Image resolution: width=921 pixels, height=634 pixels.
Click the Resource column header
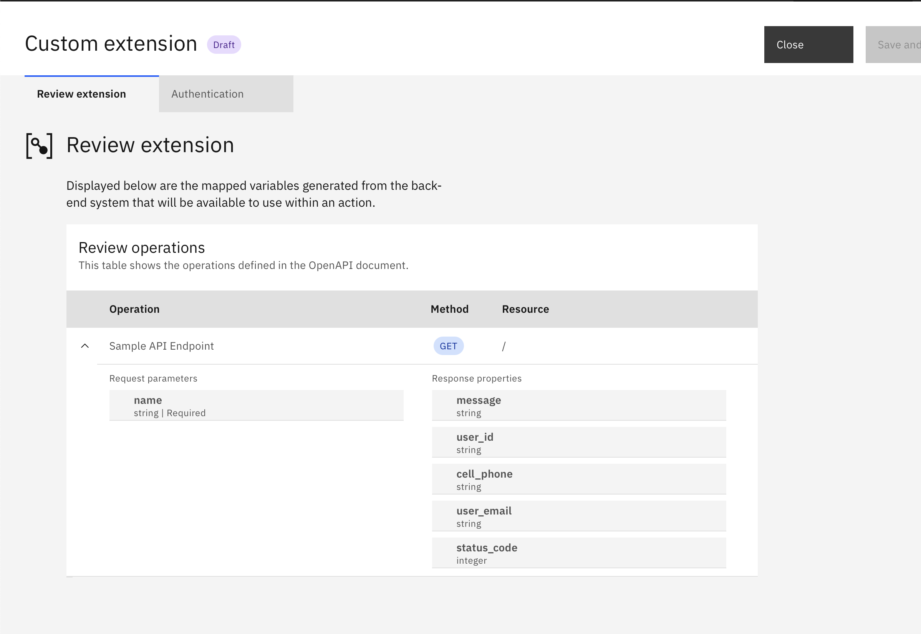[525, 309]
